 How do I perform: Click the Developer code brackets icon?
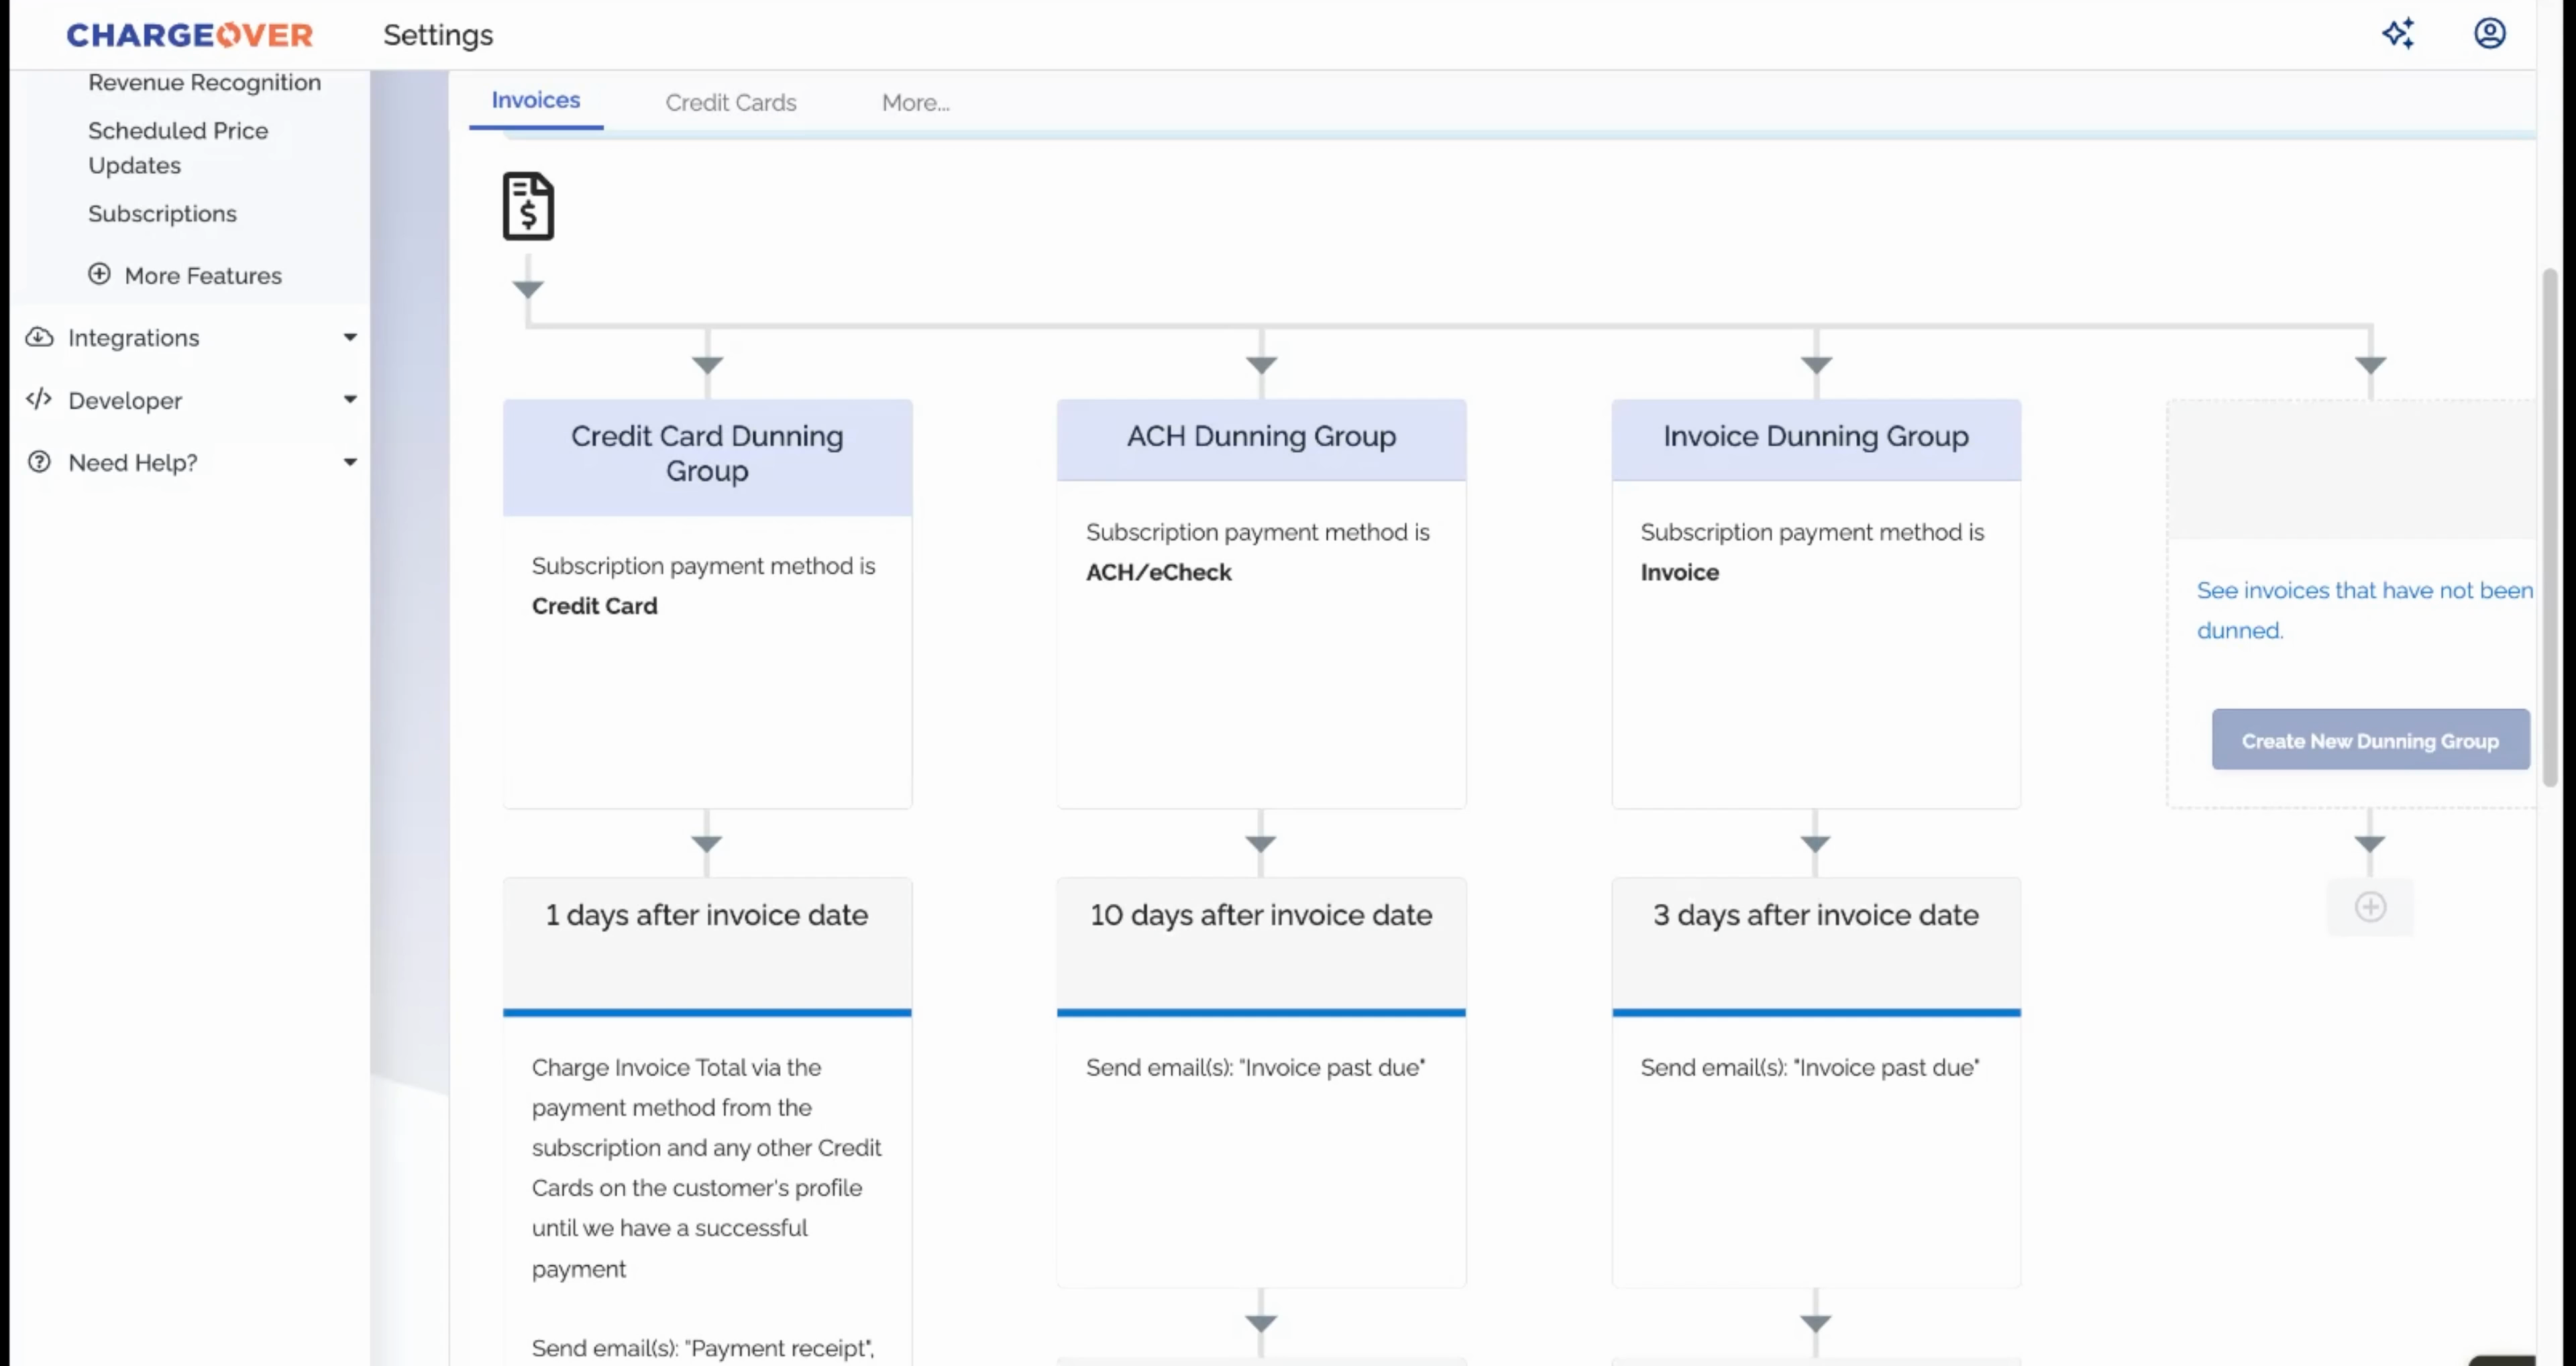click(39, 400)
